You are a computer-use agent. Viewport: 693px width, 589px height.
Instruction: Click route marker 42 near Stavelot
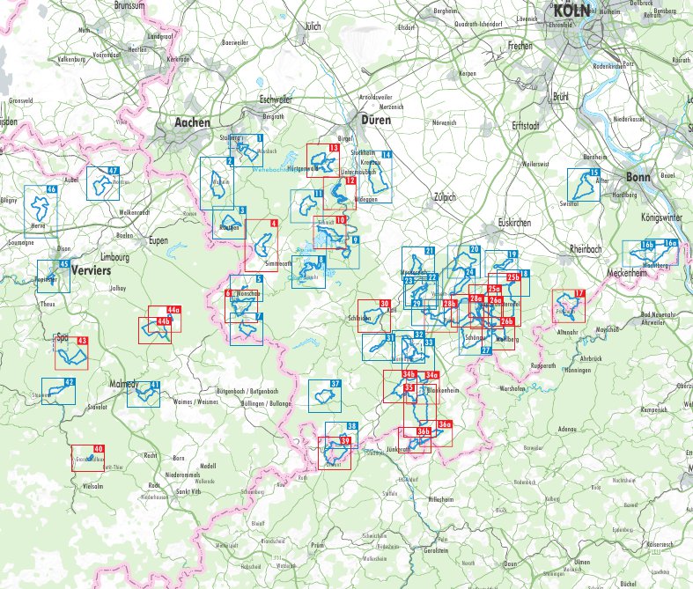pos(58,391)
